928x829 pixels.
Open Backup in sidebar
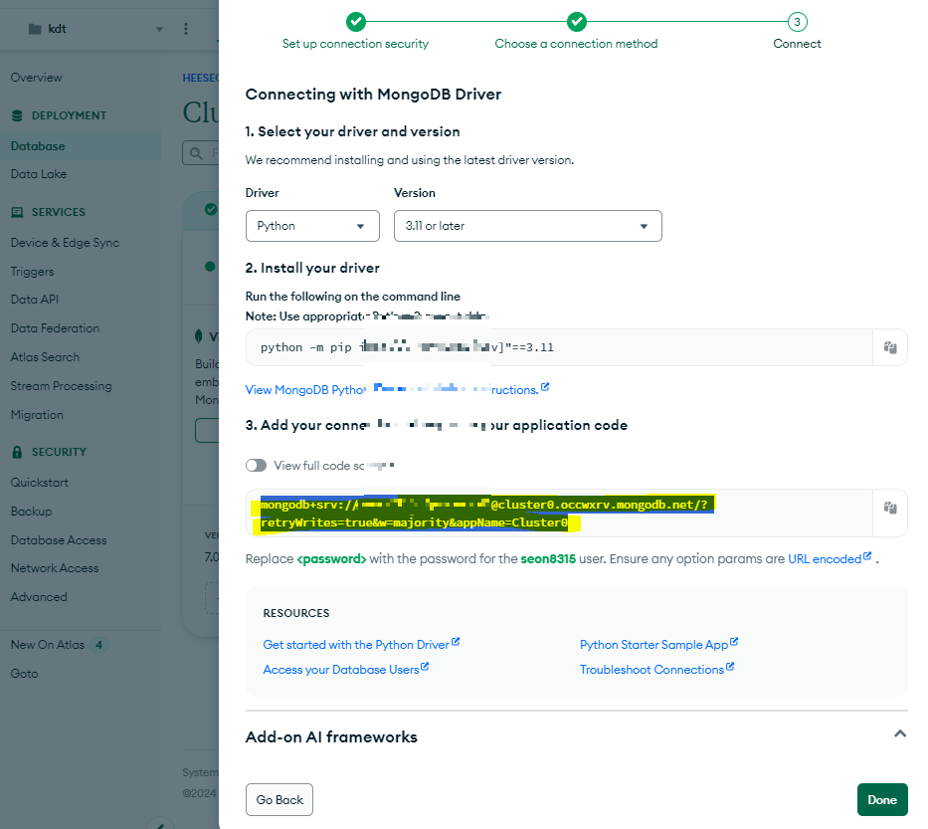click(x=32, y=512)
